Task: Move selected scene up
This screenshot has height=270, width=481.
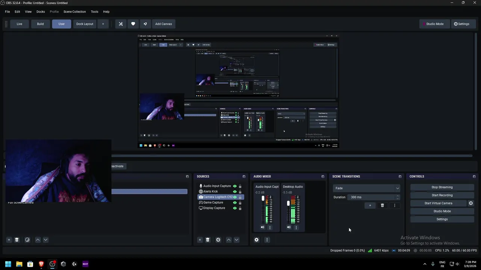Action: tap(38, 240)
